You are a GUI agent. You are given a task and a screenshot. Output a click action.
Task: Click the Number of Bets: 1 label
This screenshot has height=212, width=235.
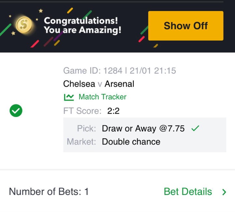49,192
